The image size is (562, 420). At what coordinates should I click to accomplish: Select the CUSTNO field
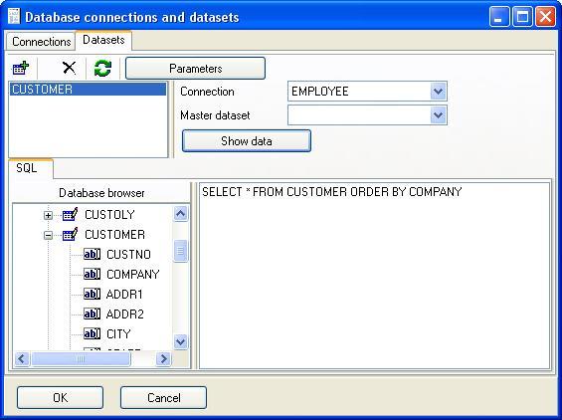[128, 255]
